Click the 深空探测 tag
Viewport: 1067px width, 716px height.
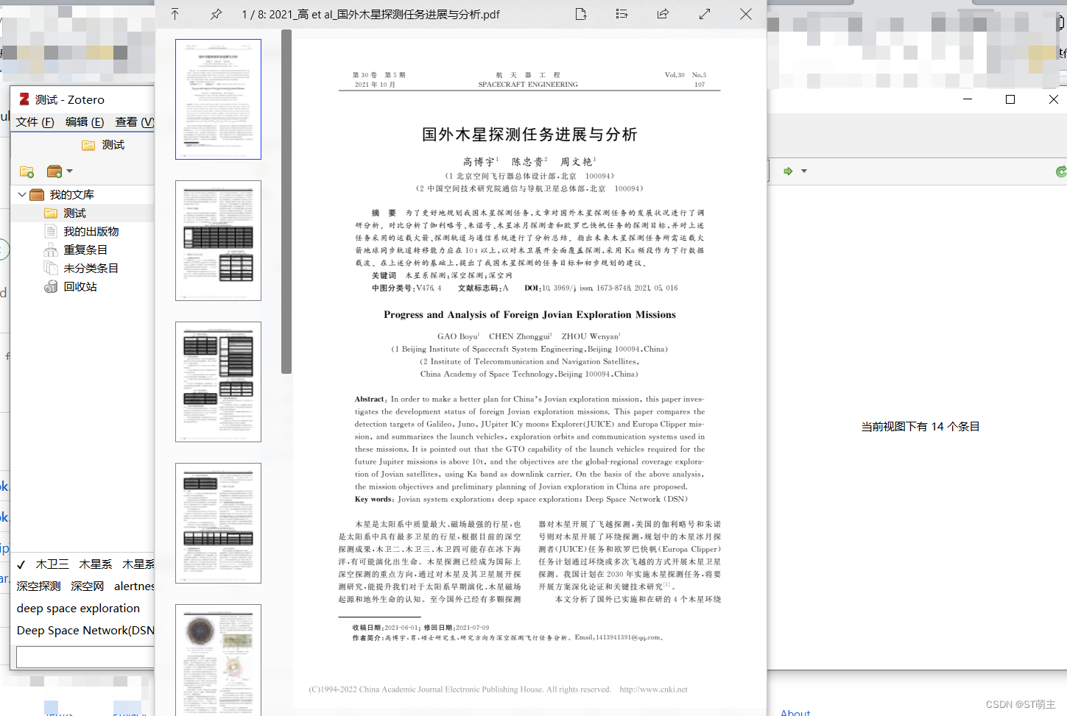pyautogui.click(x=39, y=586)
